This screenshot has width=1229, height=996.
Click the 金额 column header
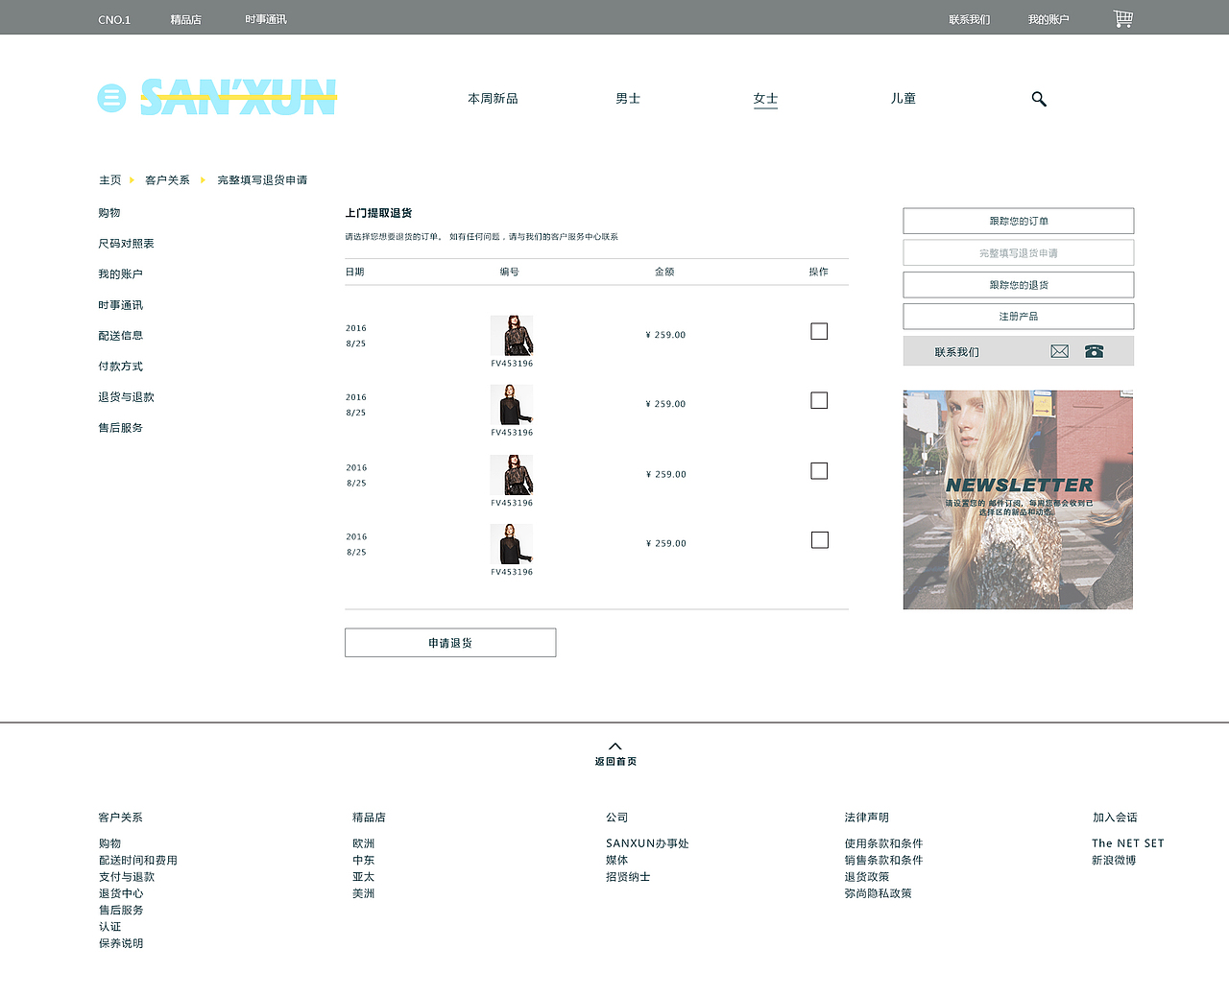click(664, 273)
